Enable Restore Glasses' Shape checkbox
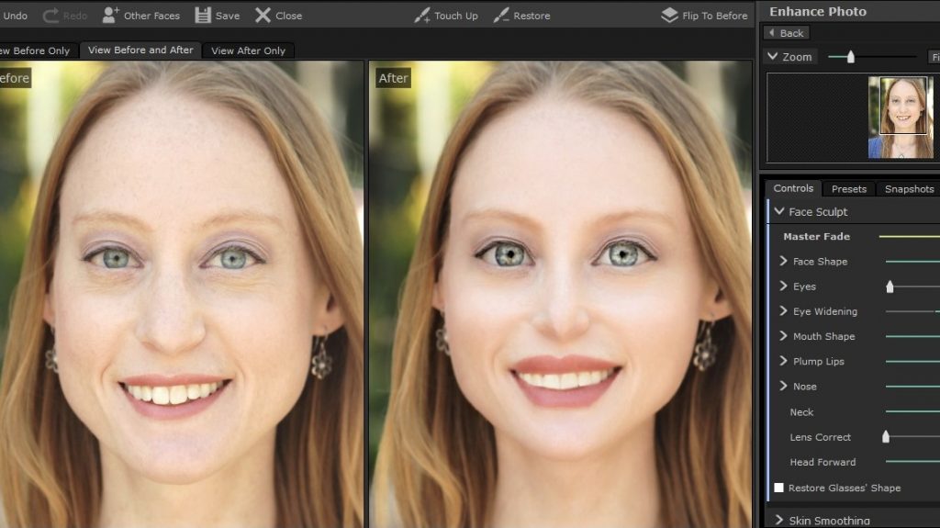 click(779, 488)
